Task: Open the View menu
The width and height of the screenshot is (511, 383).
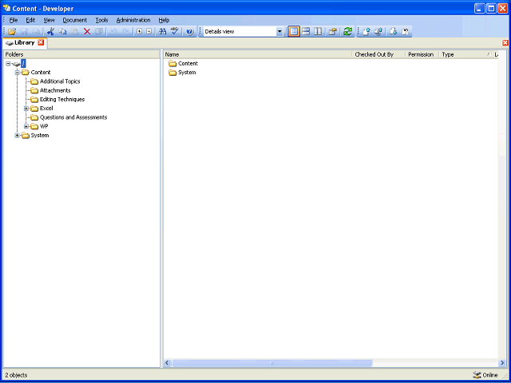Action: click(49, 20)
